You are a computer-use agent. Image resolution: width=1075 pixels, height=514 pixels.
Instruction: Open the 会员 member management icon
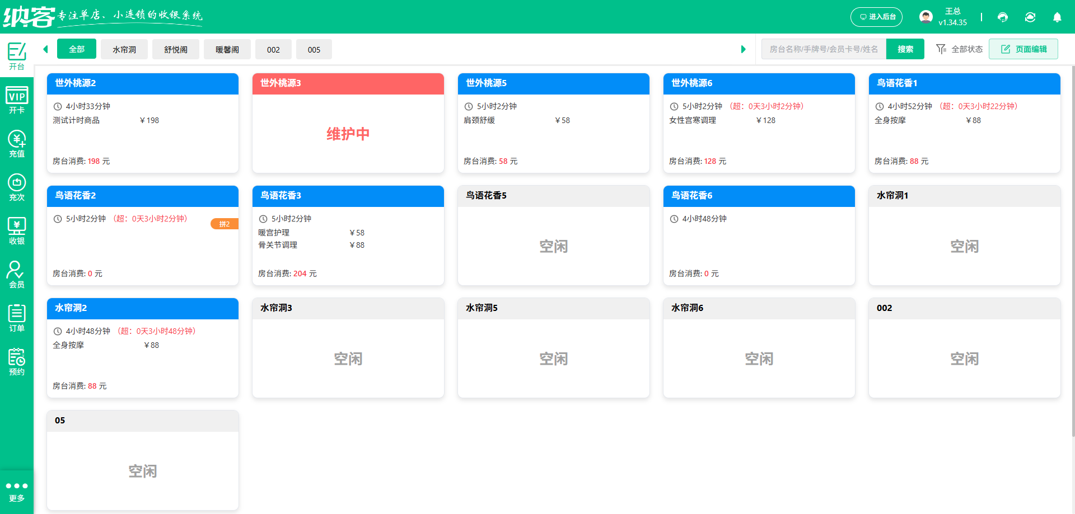pyautogui.click(x=17, y=273)
